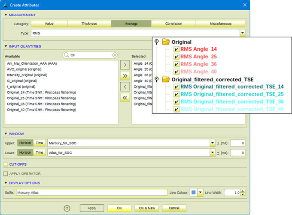
Task: Add all items with double right arrow
Action: coord(124,76)
